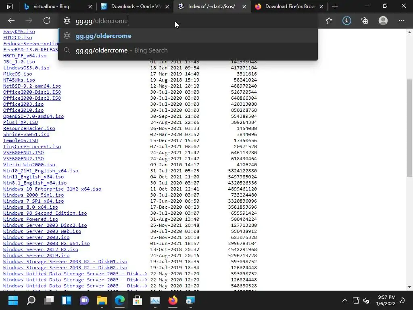Switch to Index of /~dartz/isos/ tab
413x310 pixels.
tap(211, 6)
